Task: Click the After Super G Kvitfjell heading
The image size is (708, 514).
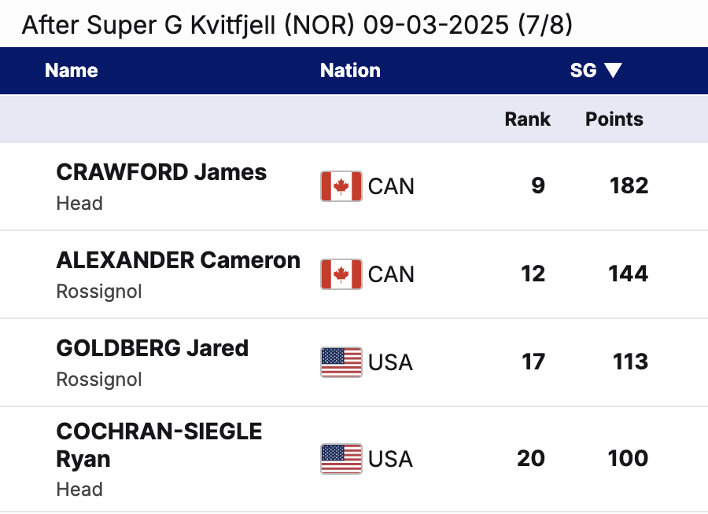Action: tap(297, 25)
